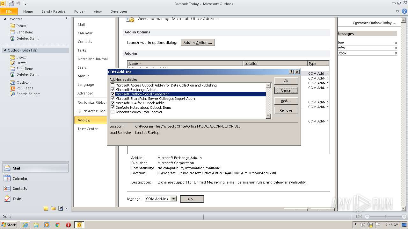Uncheck SharePoint Server Colleague Import Add-in
The image size is (408, 229).
(x=113, y=99)
